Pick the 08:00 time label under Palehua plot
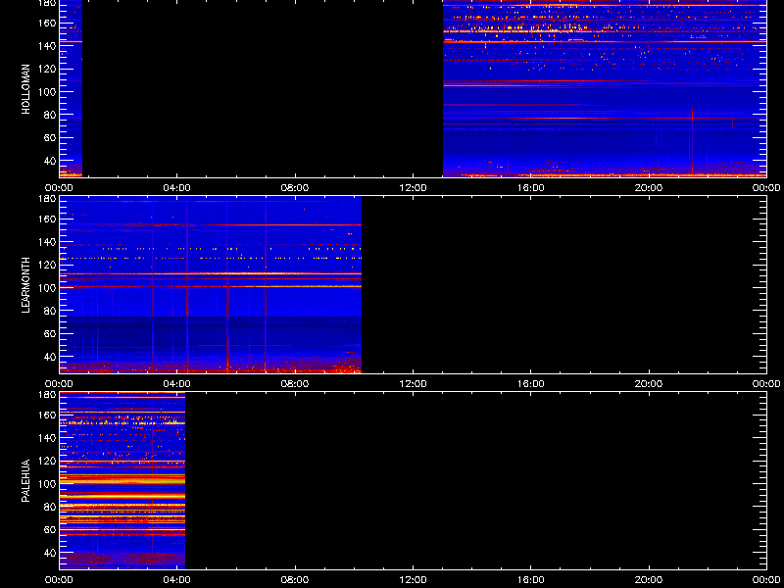784x588 pixels. tap(295, 580)
